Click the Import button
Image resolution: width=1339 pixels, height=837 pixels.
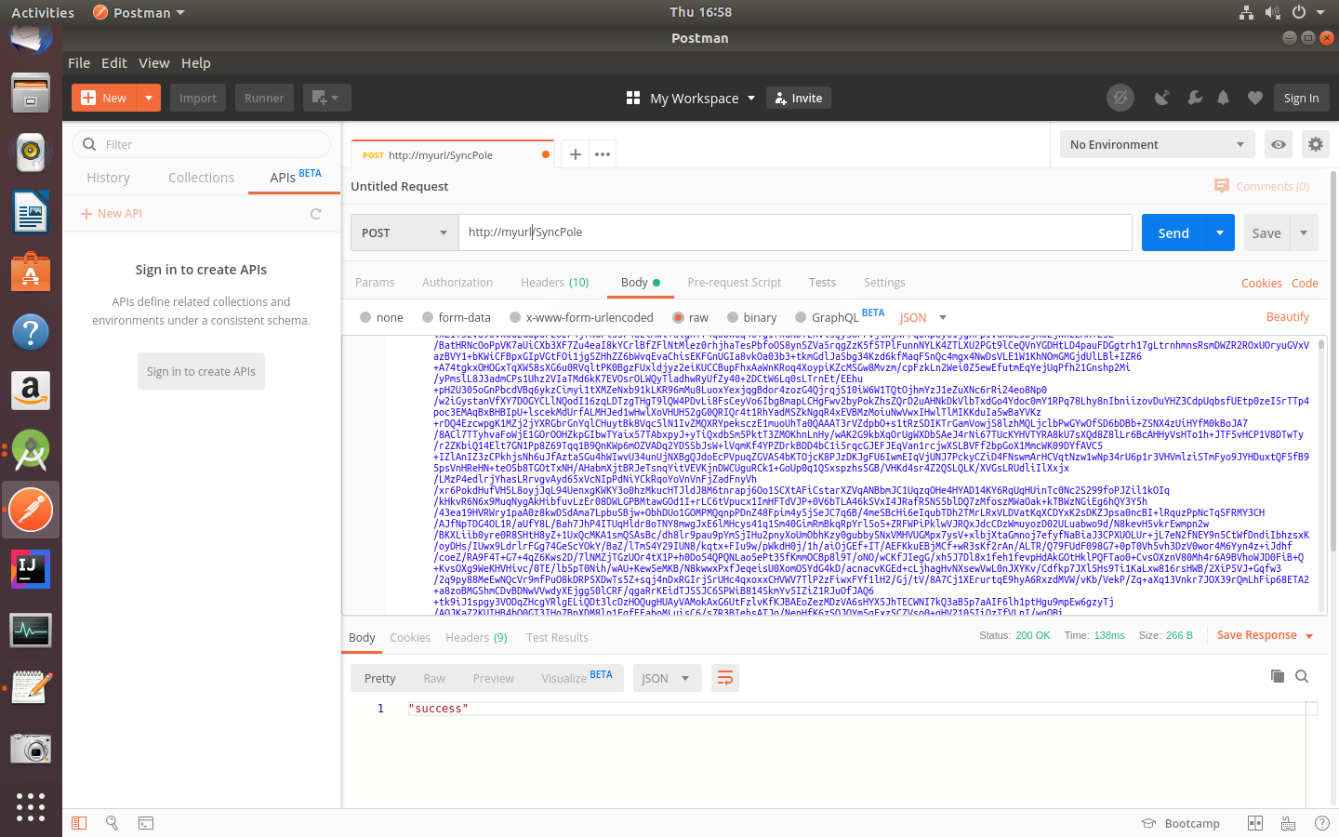[198, 98]
